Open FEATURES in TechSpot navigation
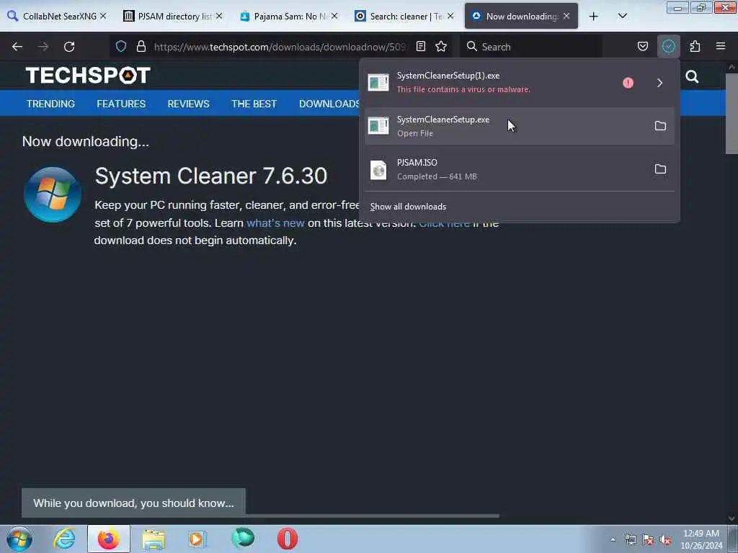The height and width of the screenshot is (553, 738). (x=121, y=104)
